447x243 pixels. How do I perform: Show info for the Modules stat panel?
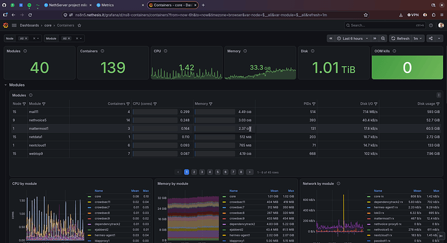pos(25,51)
